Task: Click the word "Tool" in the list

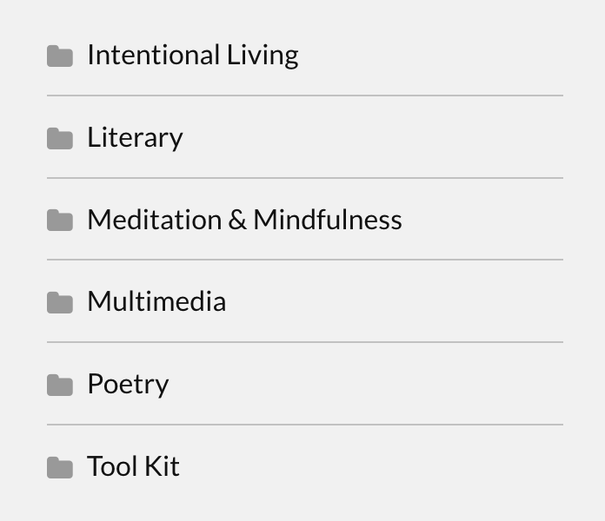Action: pos(111,466)
